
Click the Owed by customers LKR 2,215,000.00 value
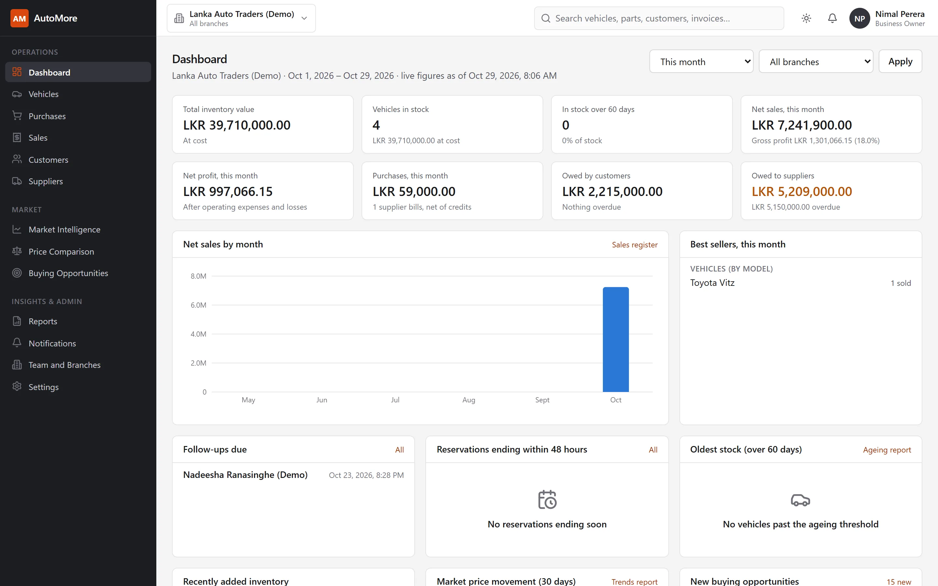click(612, 191)
